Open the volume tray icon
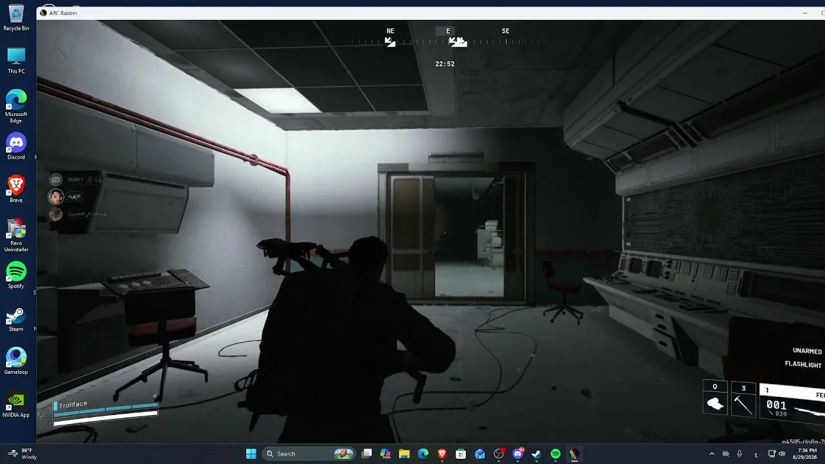The image size is (825, 464). coord(782,454)
